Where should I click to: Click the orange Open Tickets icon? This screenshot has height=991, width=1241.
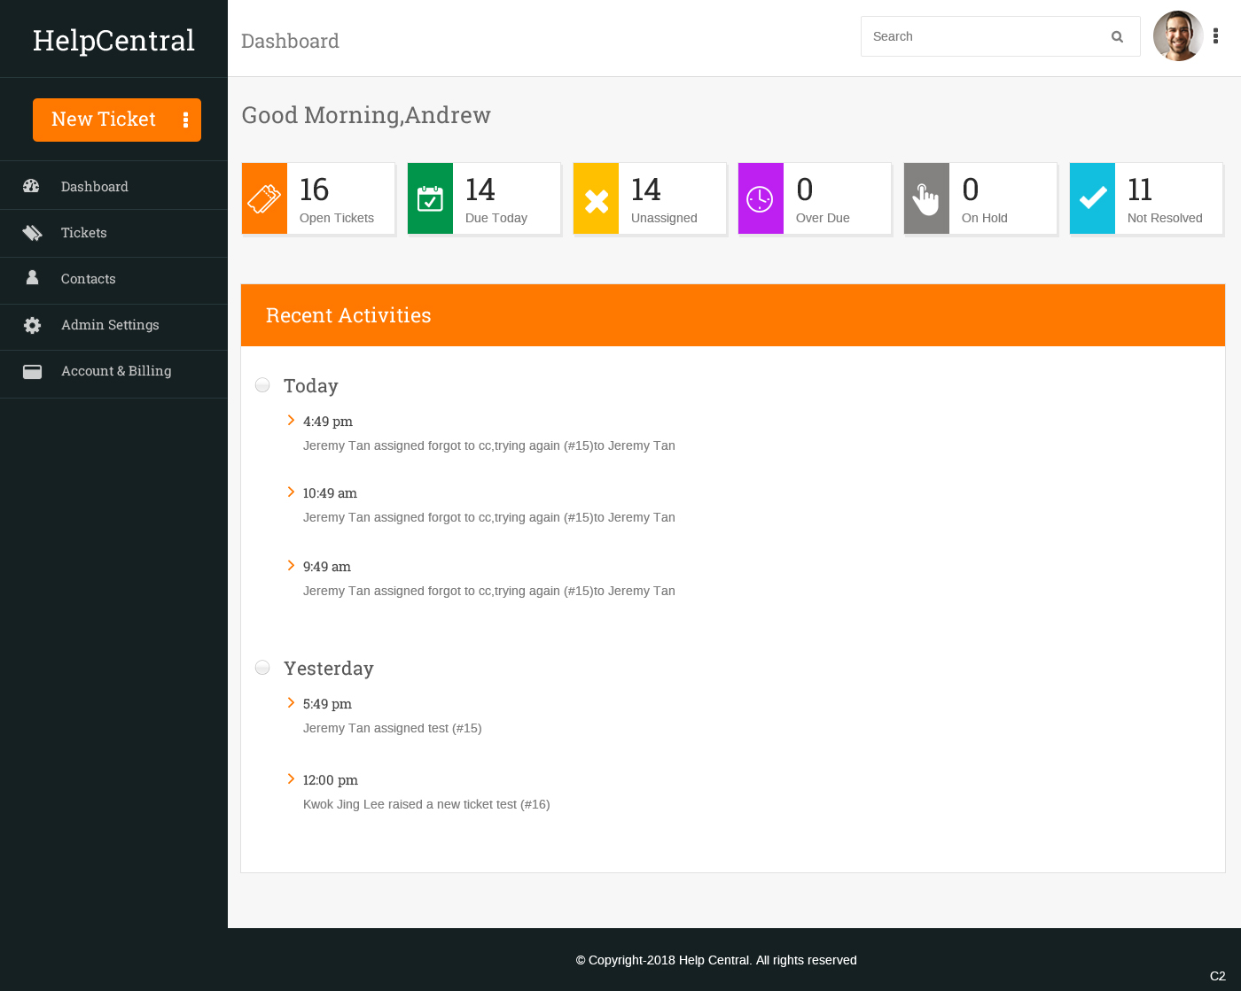[x=264, y=198]
